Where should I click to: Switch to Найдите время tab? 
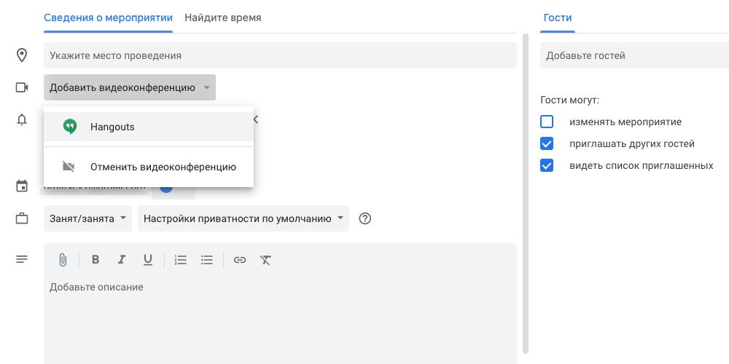[x=222, y=18]
